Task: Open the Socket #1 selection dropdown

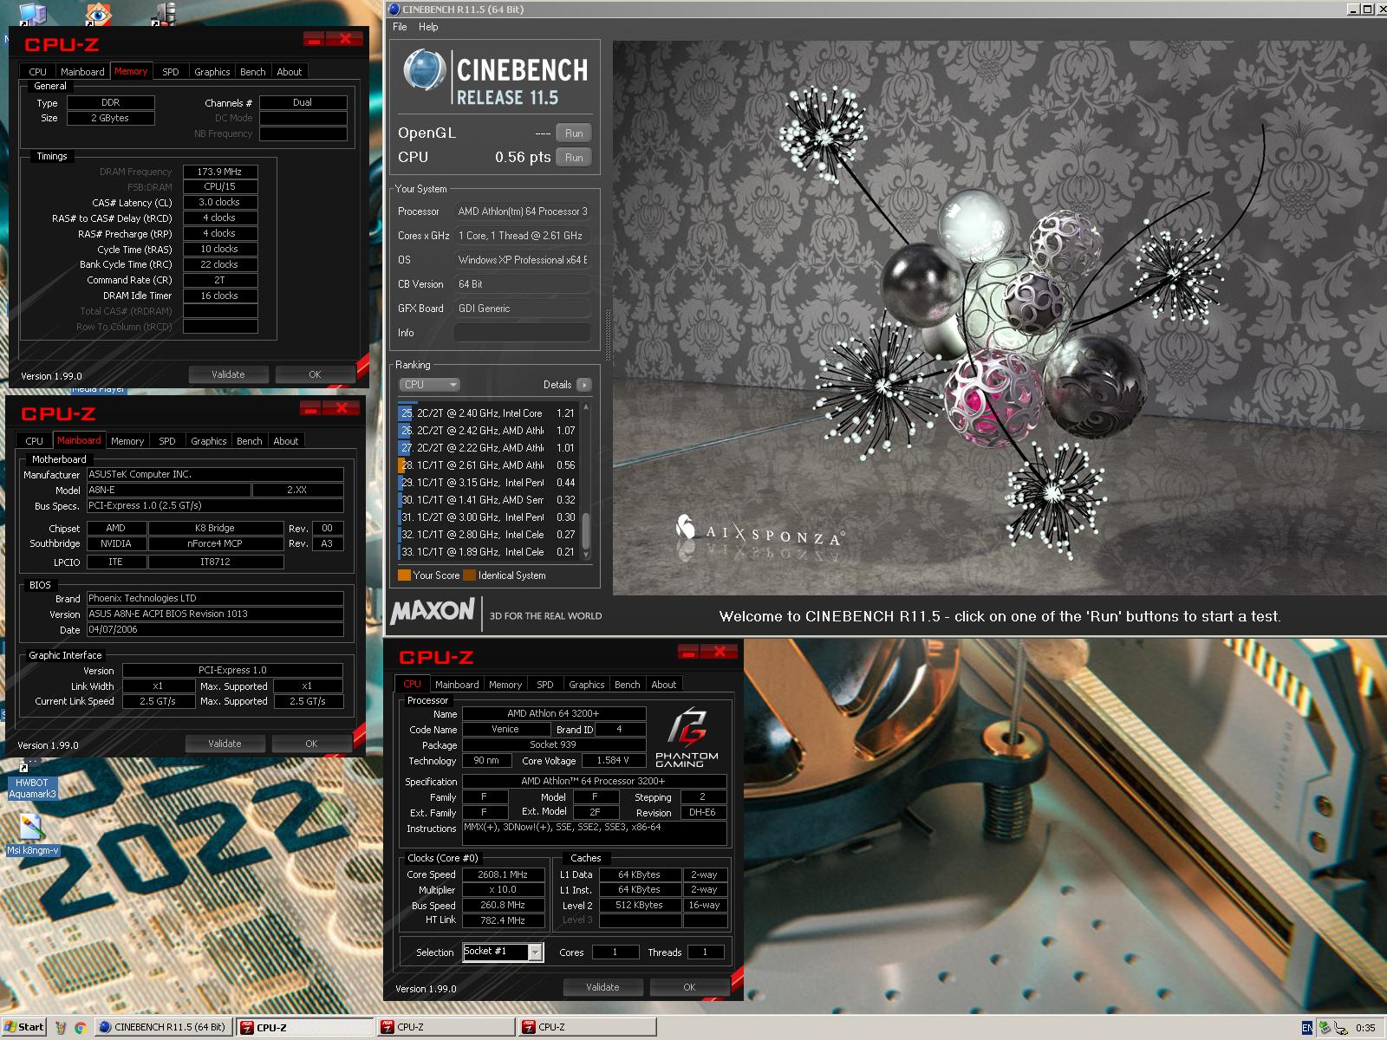Action: click(x=536, y=952)
